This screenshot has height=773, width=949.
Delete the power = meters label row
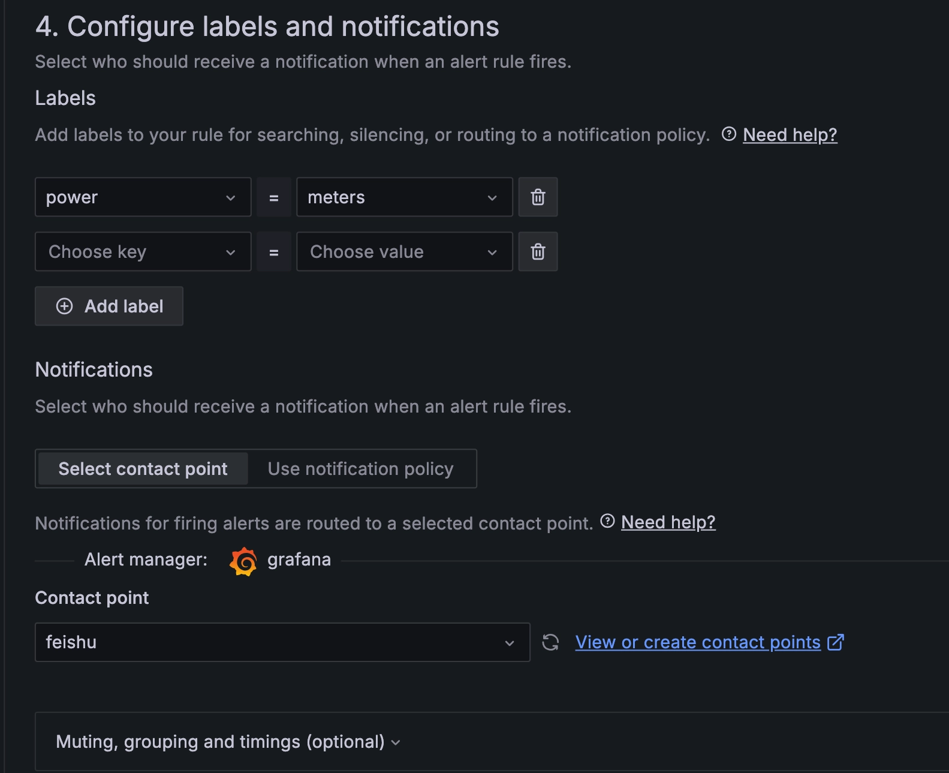click(x=538, y=197)
